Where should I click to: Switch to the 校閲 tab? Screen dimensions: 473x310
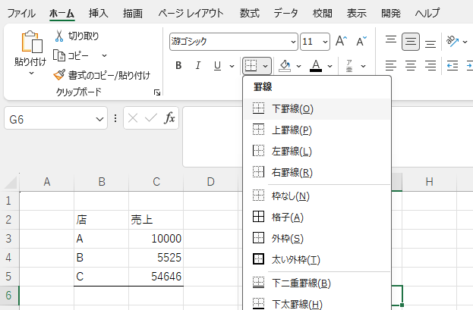(x=322, y=13)
